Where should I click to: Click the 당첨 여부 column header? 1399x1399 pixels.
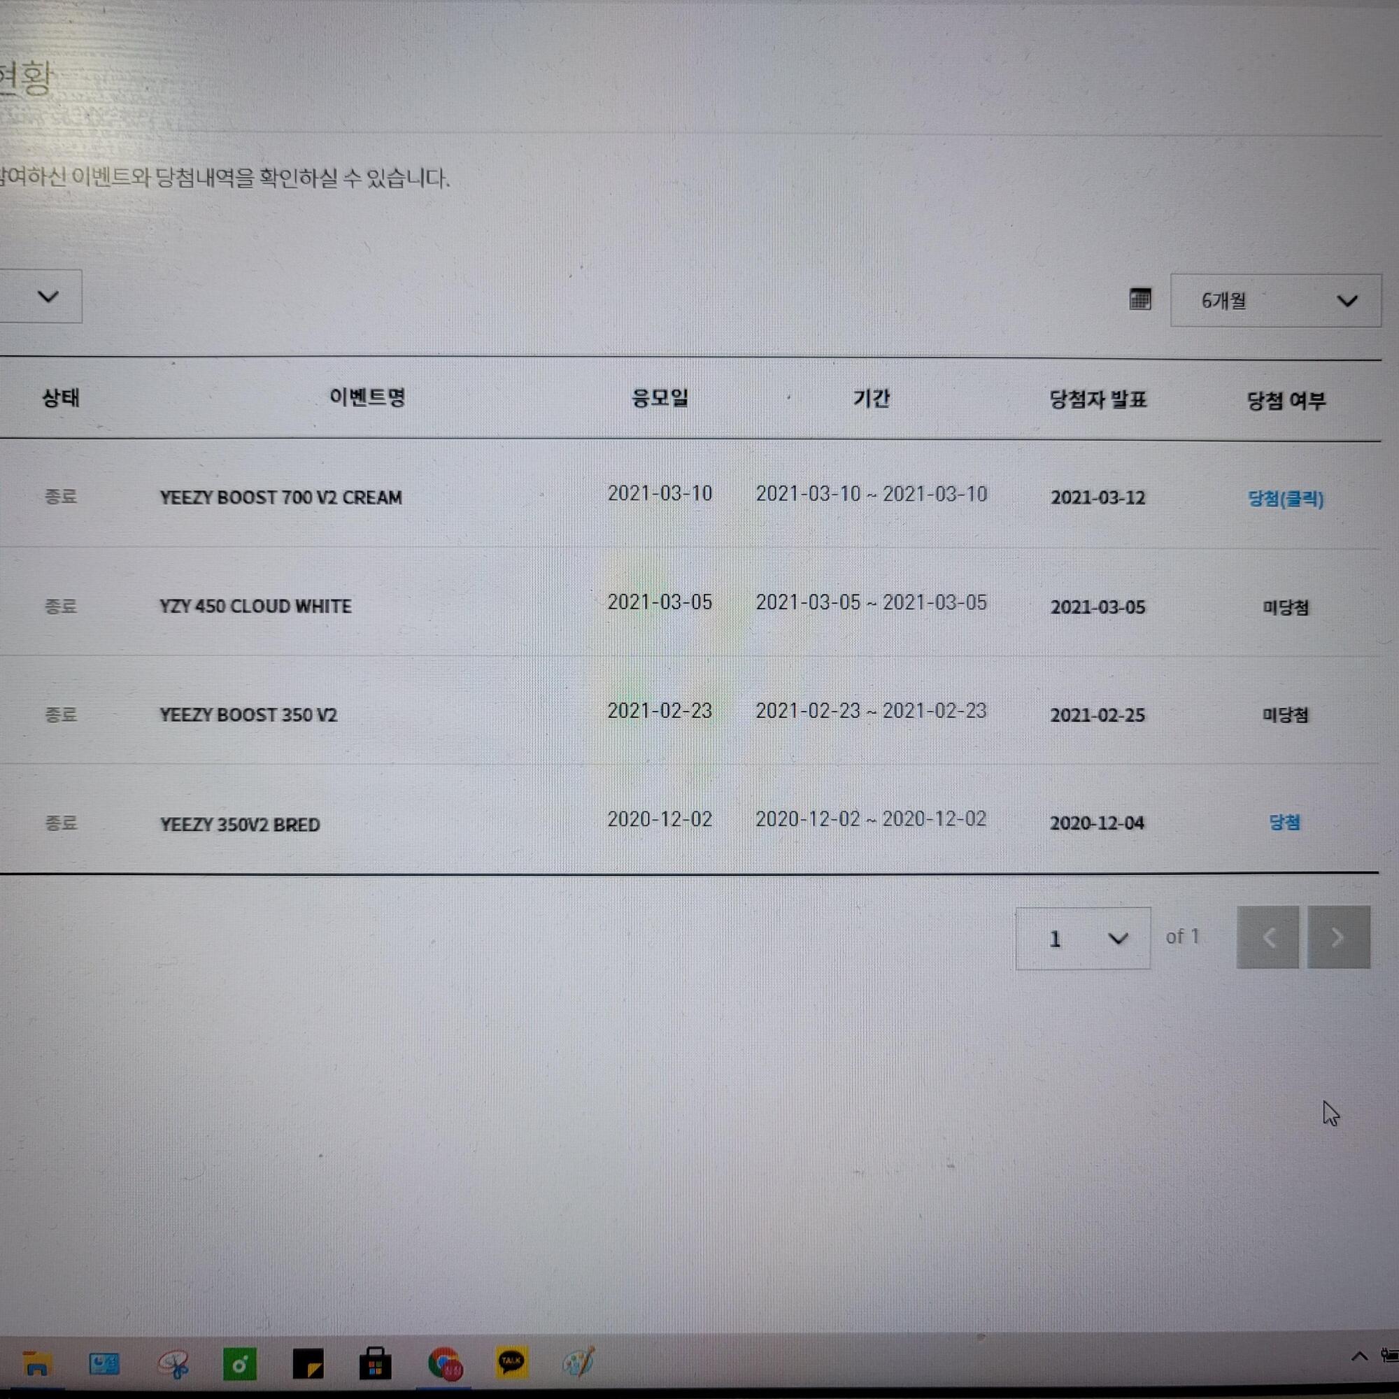click(x=1285, y=400)
